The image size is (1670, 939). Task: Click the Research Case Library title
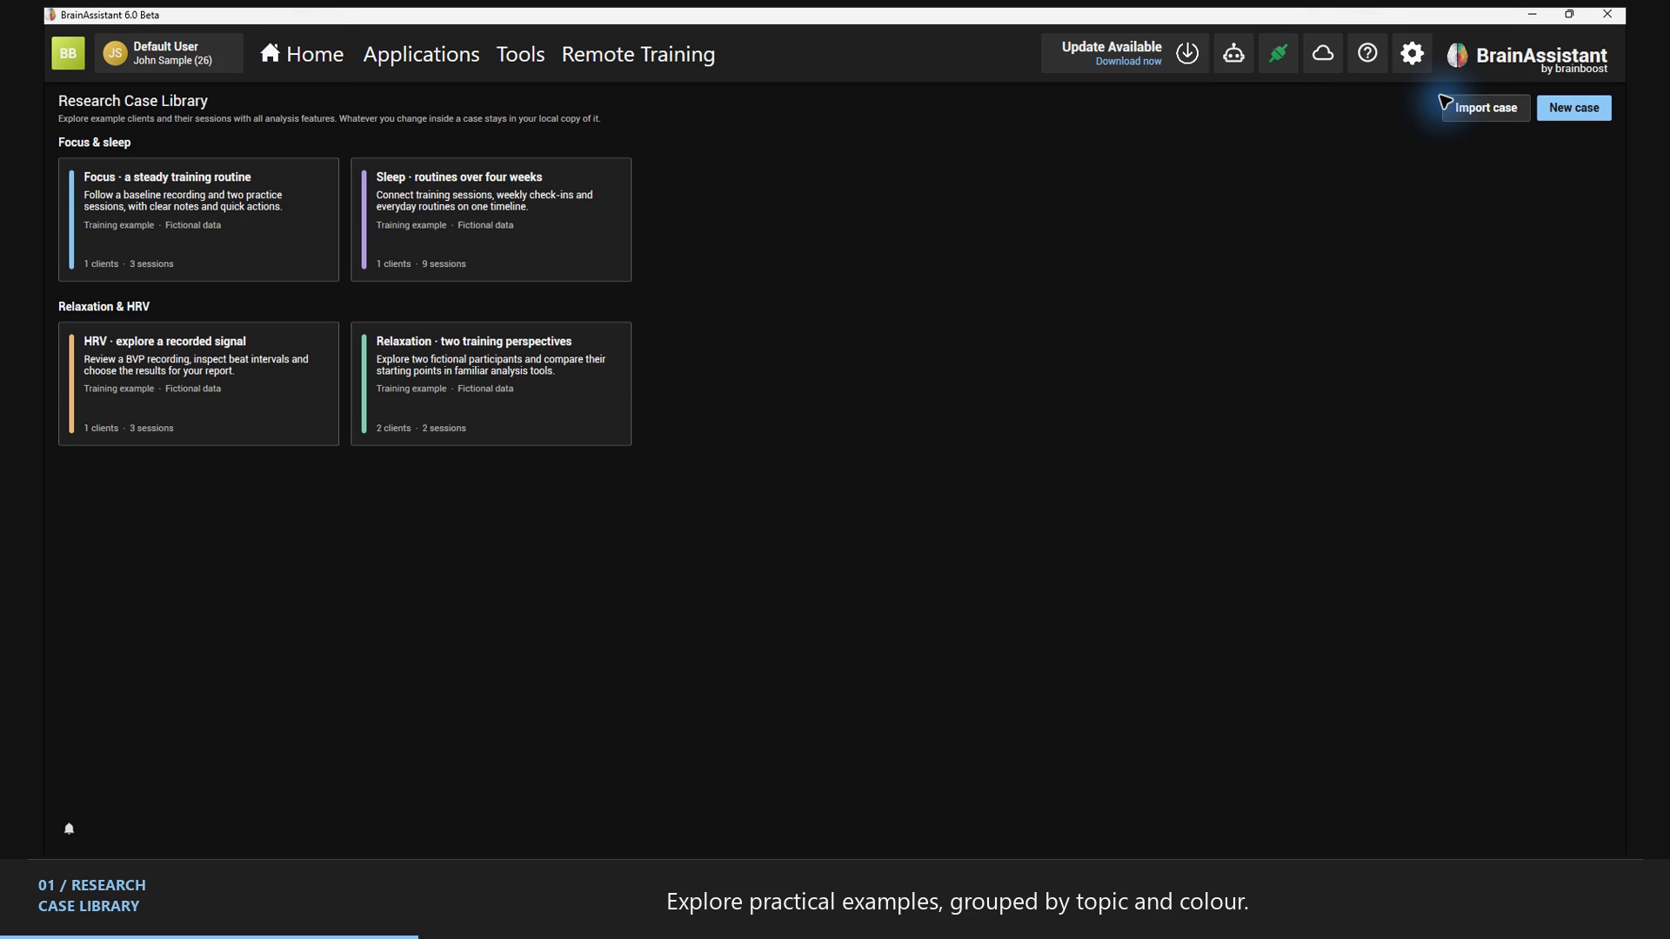coord(133,101)
